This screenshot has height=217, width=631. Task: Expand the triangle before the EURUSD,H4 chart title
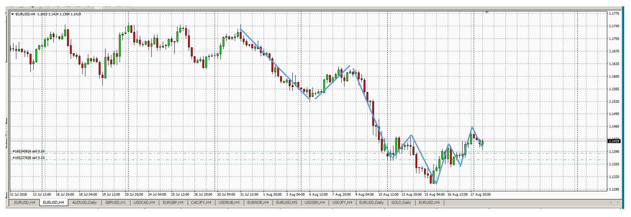tap(12, 14)
